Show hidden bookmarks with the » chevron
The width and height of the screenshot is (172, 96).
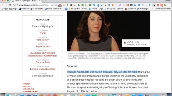pyautogui.click(x=153, y=9)
